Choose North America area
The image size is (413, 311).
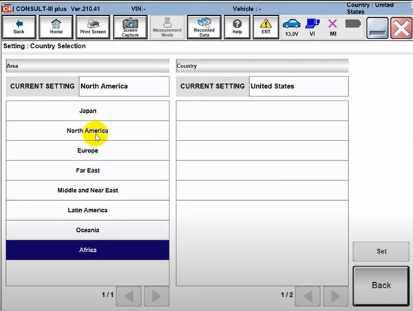point(87,131)
